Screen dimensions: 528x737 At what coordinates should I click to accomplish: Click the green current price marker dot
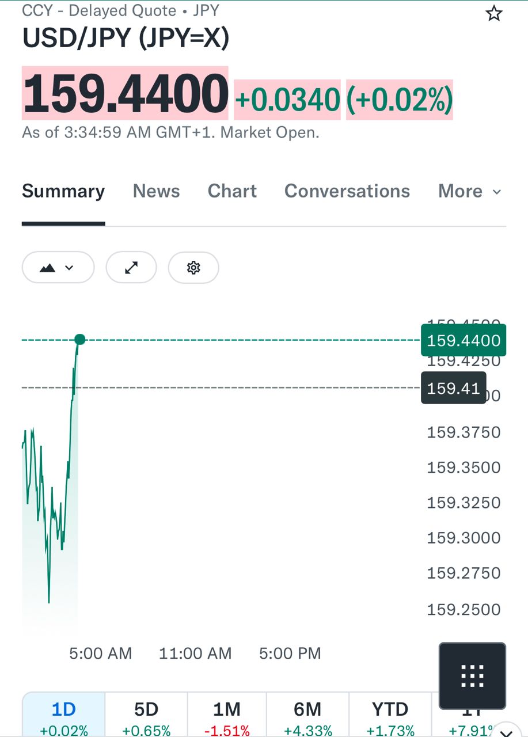(x=80, y=340)
